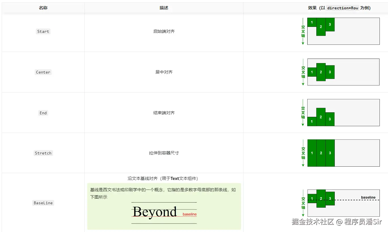Click the 描述 column header
Image resolution: width=388 pixels, height=232 pixels.
[x=164, y=8]
